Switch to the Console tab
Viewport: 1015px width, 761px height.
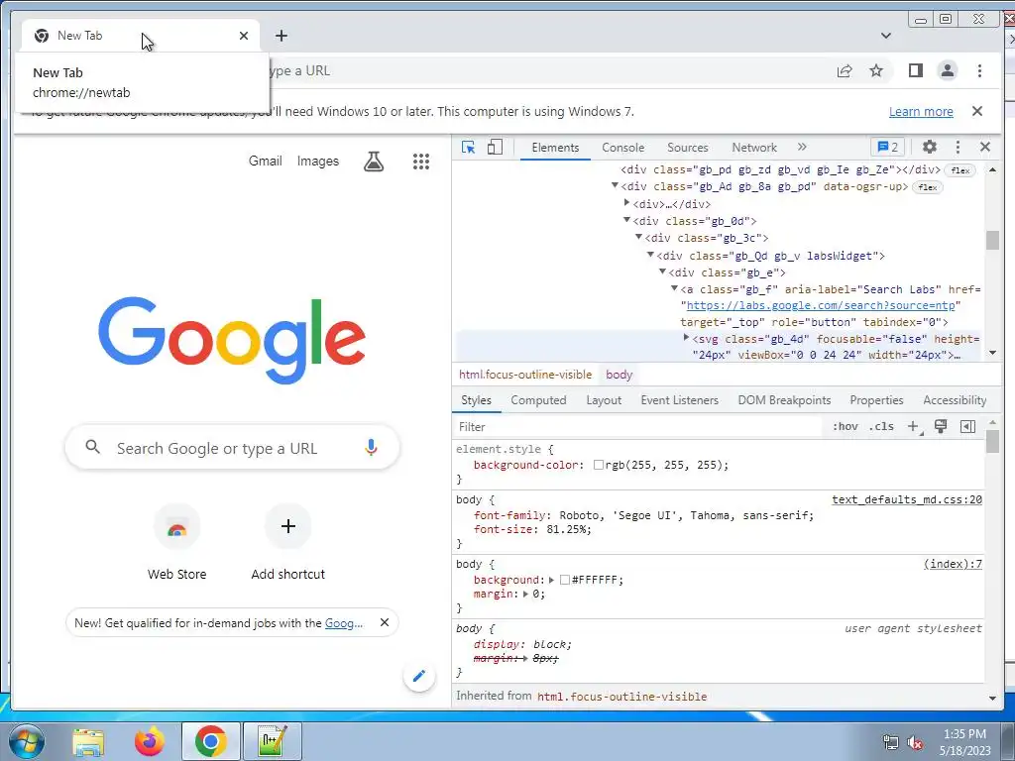point(622,148)
